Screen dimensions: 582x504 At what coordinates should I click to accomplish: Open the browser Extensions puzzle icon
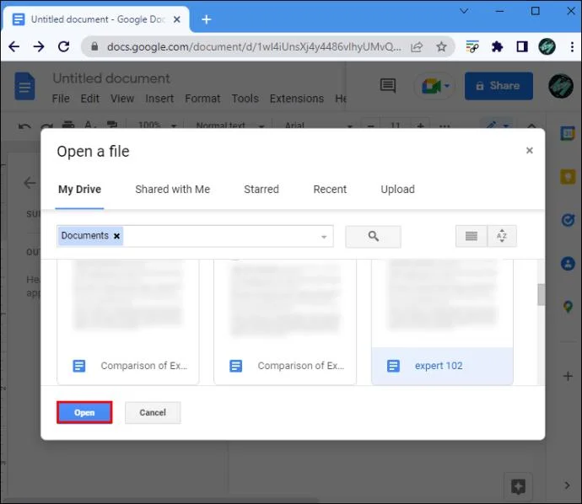coord(497,46)
